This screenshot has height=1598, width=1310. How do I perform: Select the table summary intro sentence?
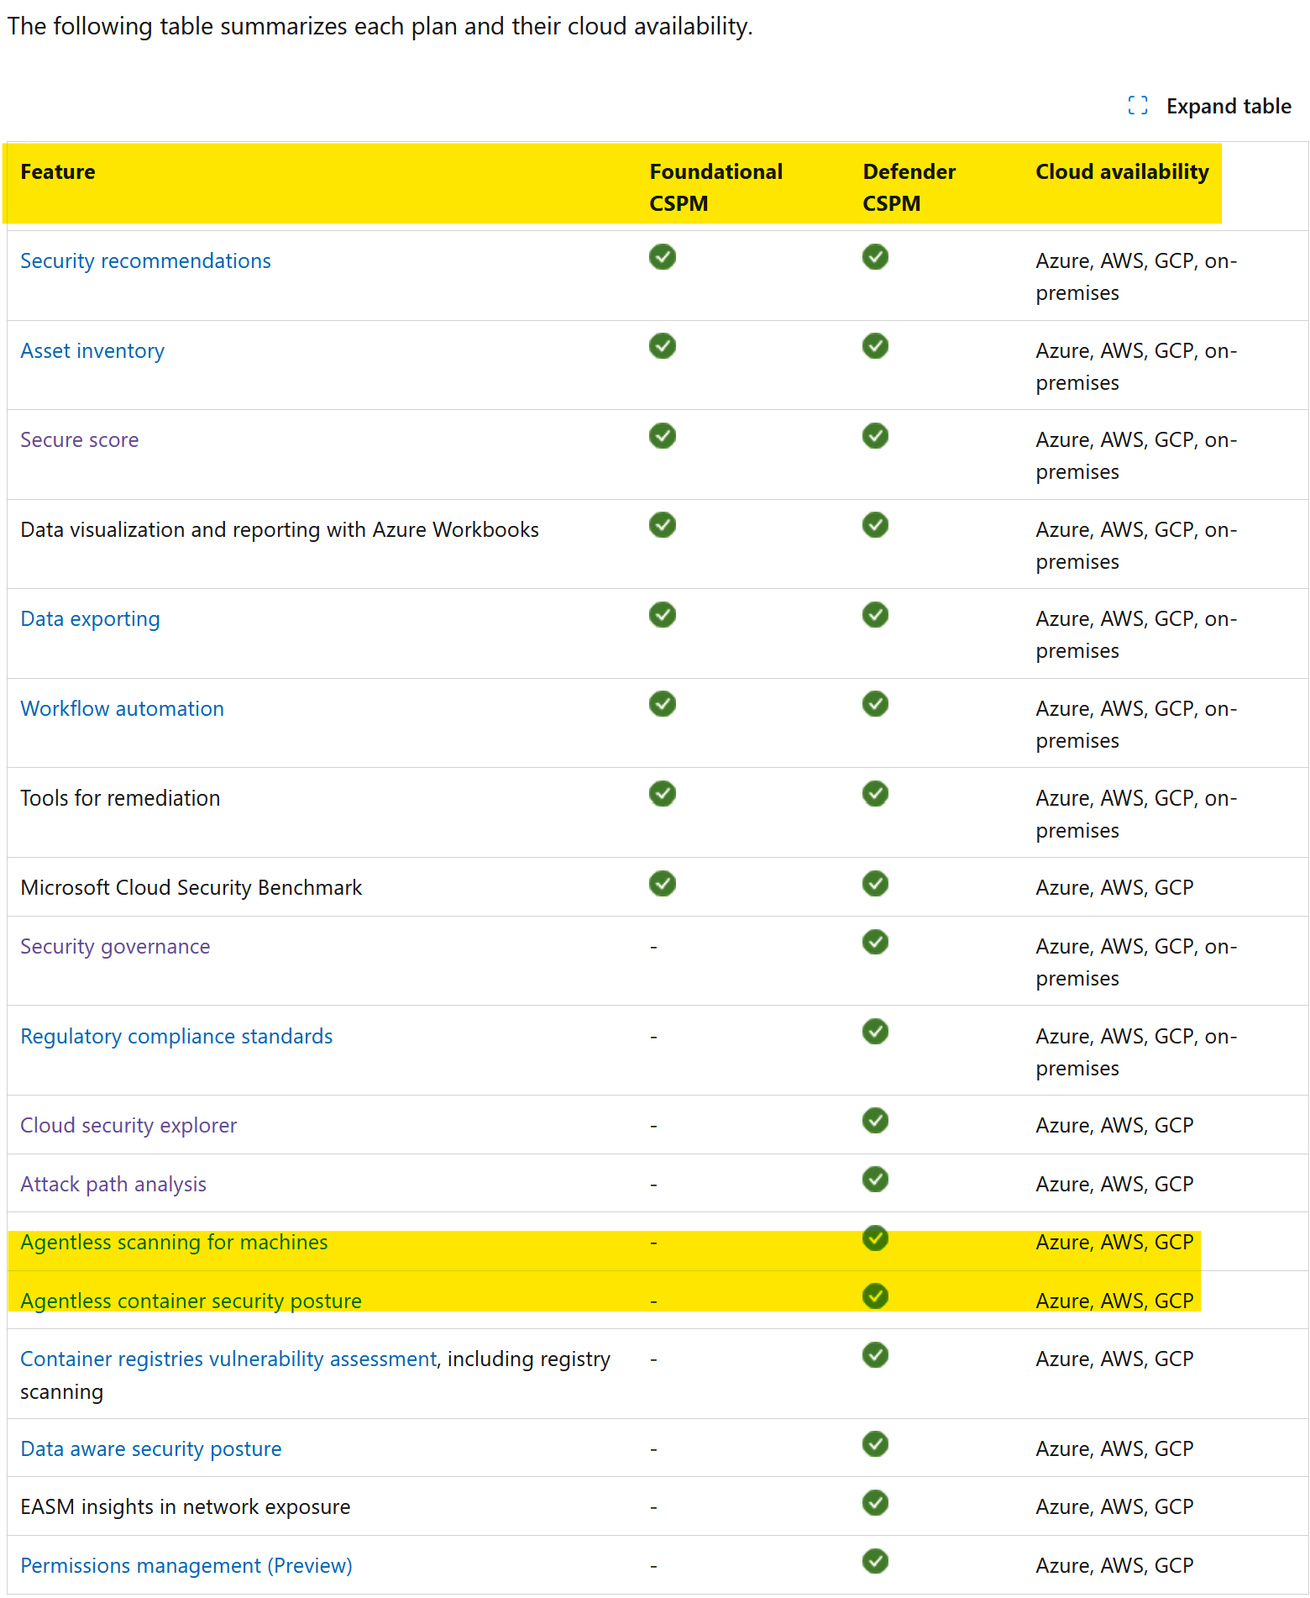[380, 27]
